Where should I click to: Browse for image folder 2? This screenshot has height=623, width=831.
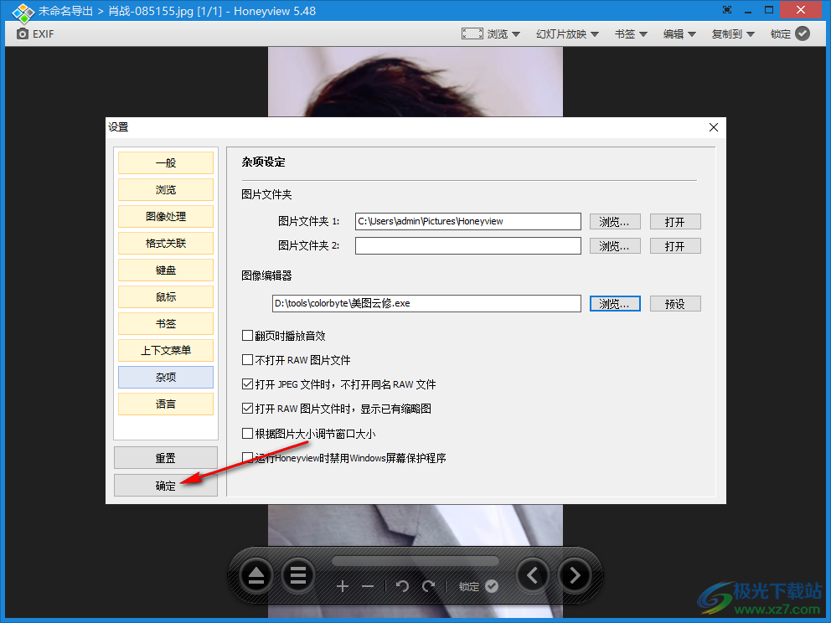click(615, 246)
